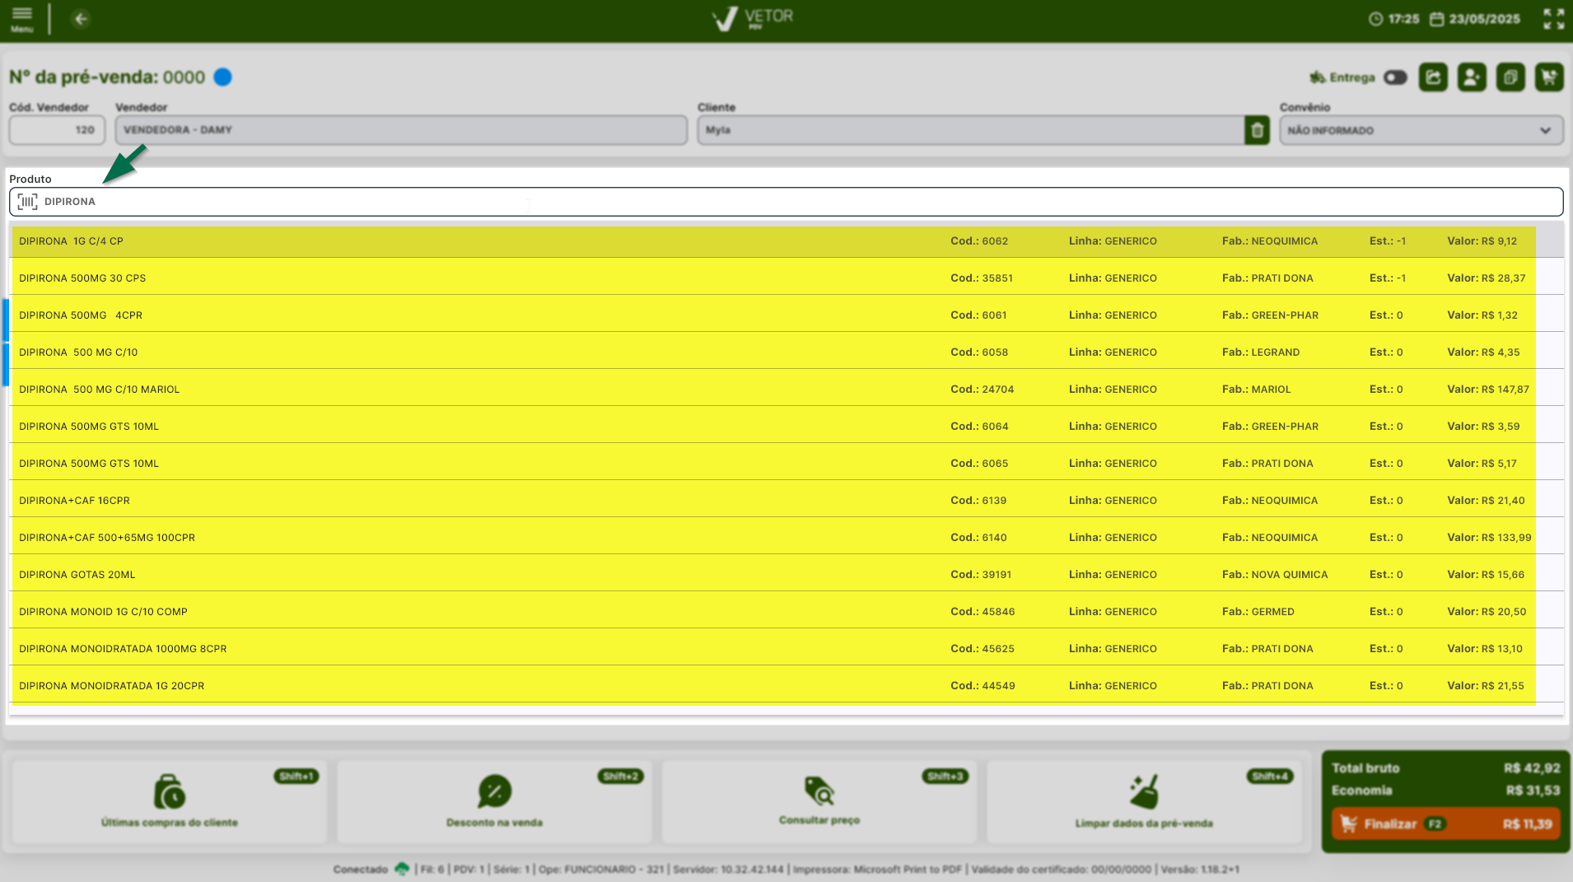Viewport: 1573px width, 882px height.
Task: Click Fab.: GERMED cell
Action: 1258,612
